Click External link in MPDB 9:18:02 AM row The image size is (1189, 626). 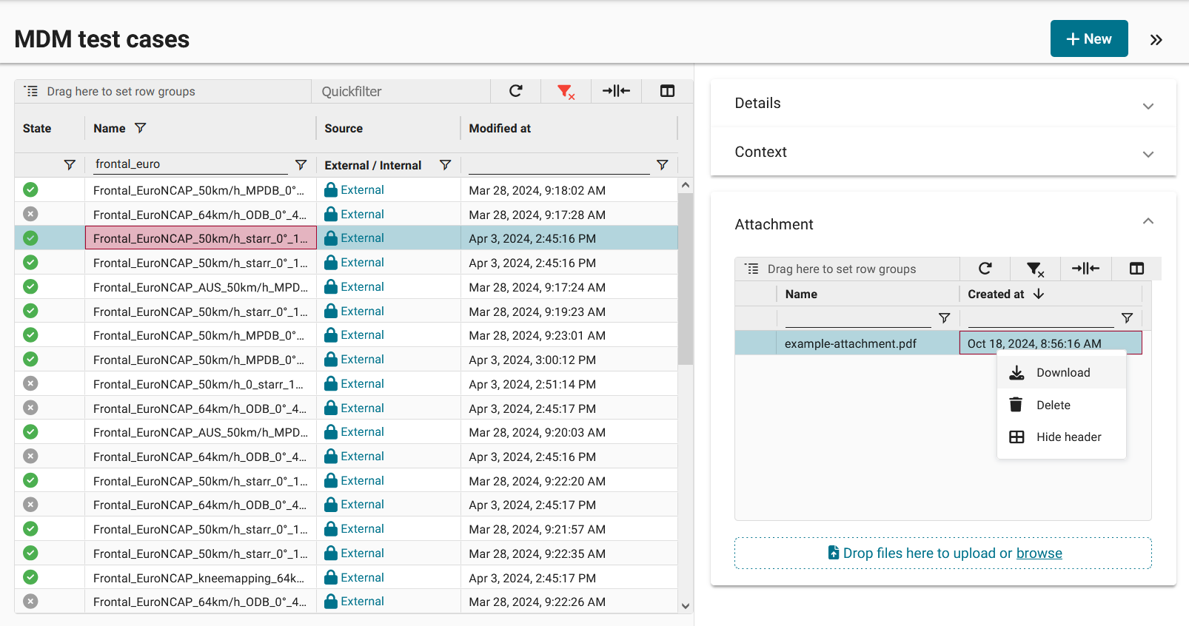[x=362, y=190]
